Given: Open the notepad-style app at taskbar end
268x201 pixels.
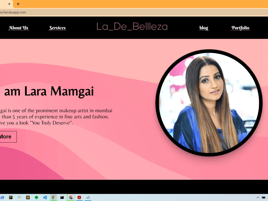Looking at the screenshot, I should pos(88,198).
